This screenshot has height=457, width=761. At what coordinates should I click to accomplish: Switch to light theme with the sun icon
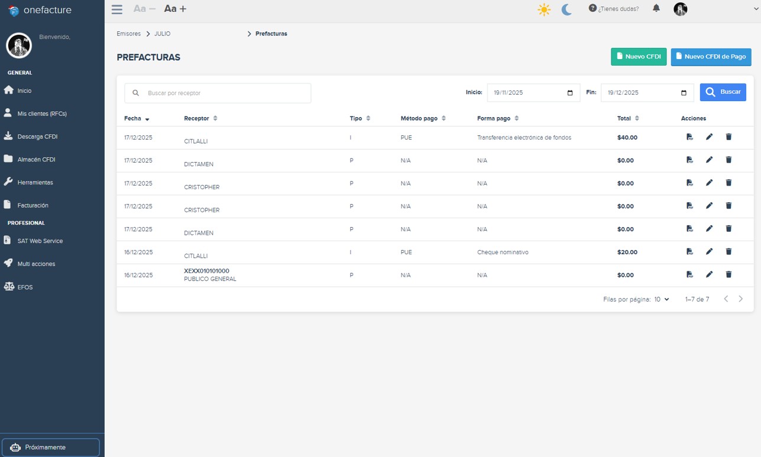coord(543,9)
